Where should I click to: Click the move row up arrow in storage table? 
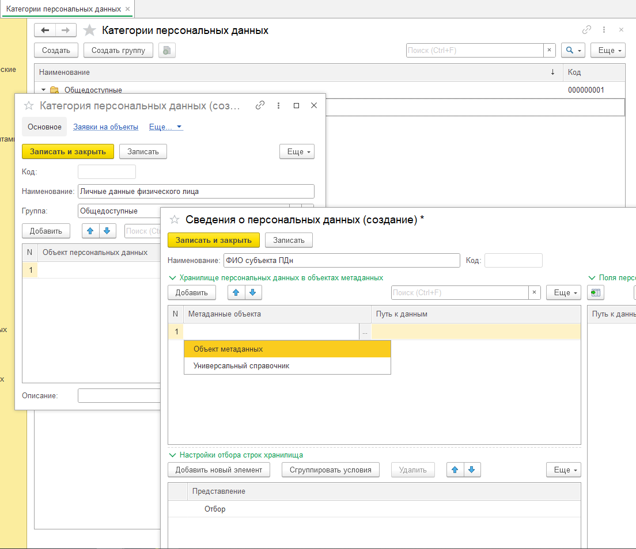click(235, 293)
